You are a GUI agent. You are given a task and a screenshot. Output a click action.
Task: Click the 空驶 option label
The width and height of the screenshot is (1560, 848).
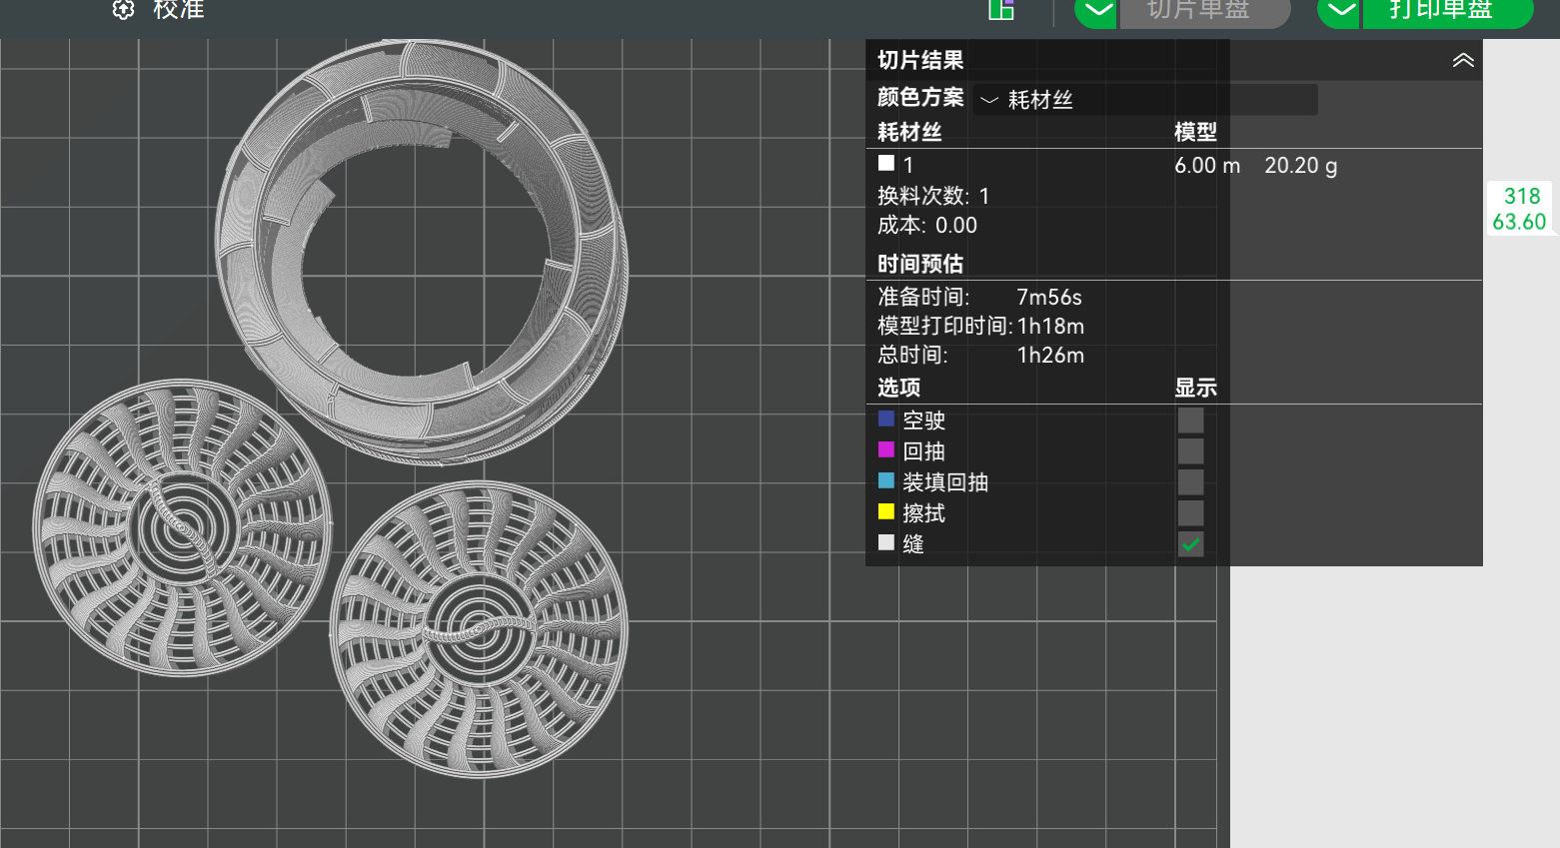click(924, 421)
